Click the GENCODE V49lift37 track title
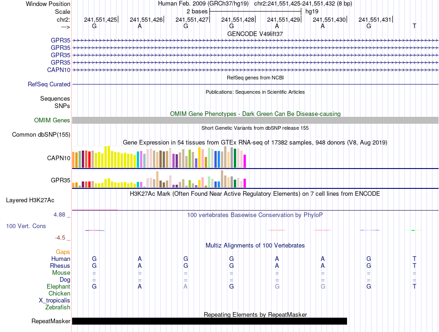The height and width of the screenshot is (332, 439). 255,34
